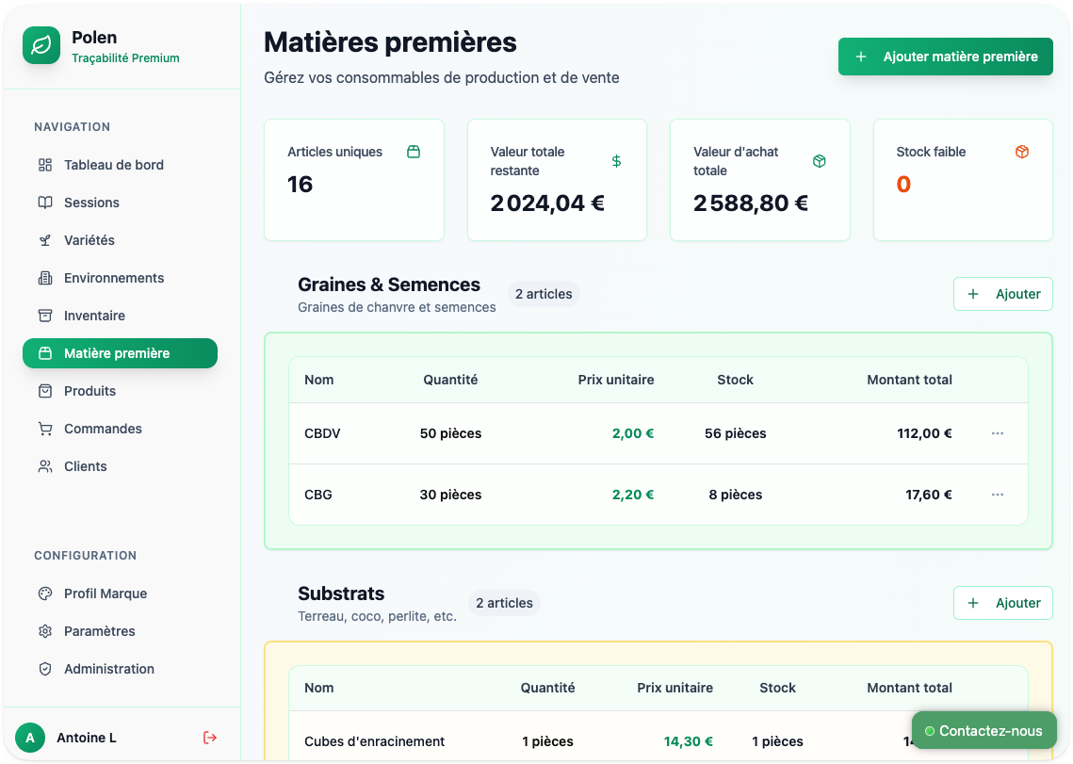Viewport: 1073px width, 764px height.
Task: Click the Clients people icon
Action: [45, 466]
